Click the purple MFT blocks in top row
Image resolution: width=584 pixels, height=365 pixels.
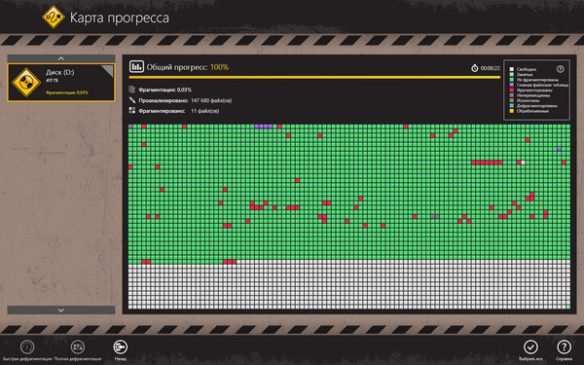[x=264, y=127]
